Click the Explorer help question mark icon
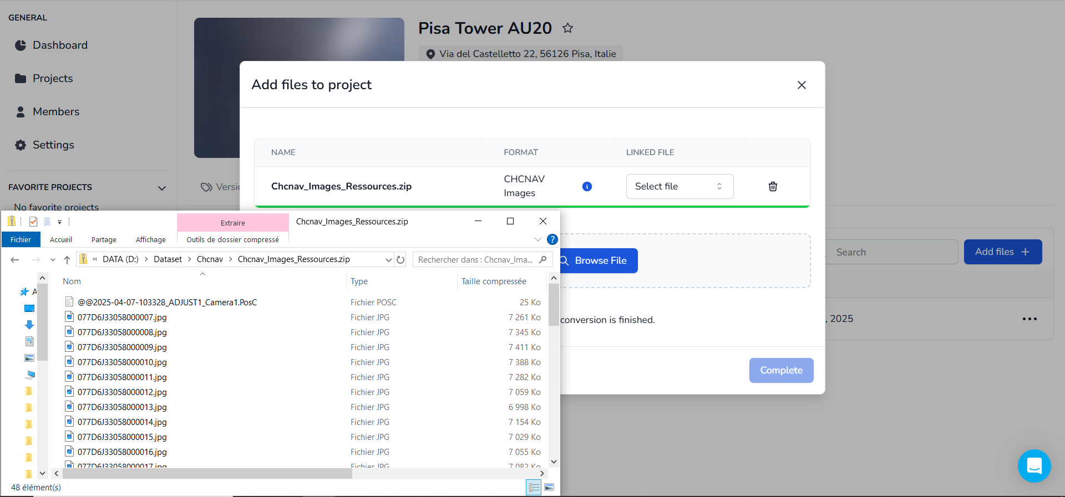The image size is (1065, 497). point(552,239)
